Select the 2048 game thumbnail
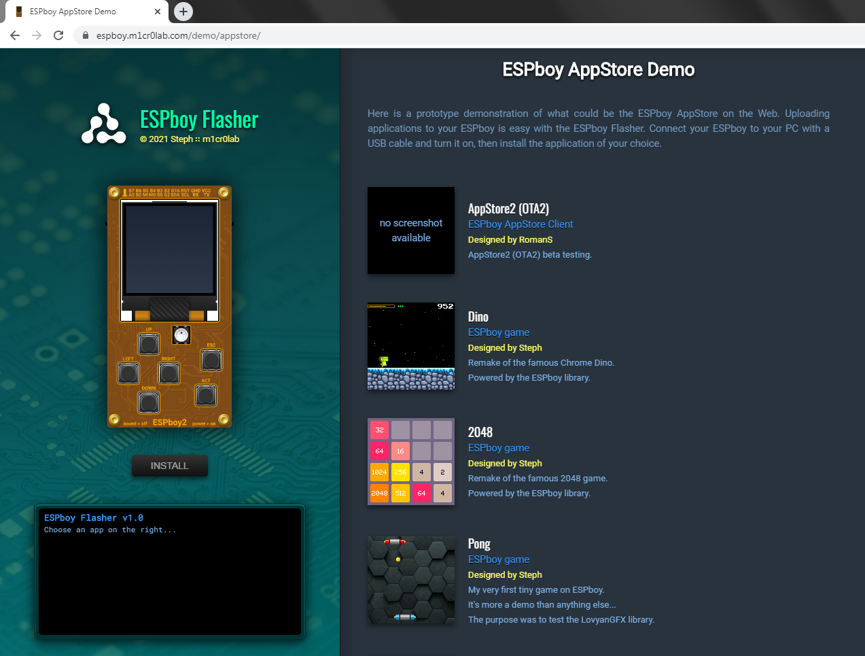Image resolution: width=865 pixels, height=656 pixels. 411,462
